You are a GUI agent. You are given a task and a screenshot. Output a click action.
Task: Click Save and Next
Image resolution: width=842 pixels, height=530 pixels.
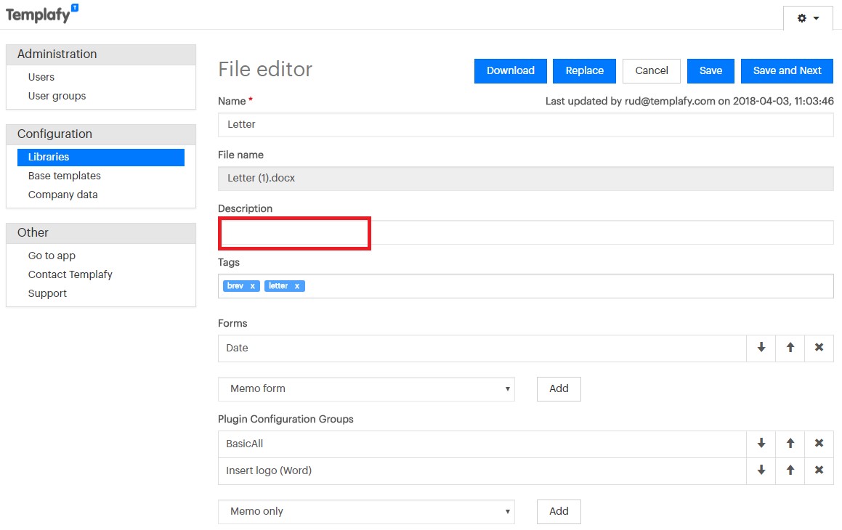[x=787, y=71]
